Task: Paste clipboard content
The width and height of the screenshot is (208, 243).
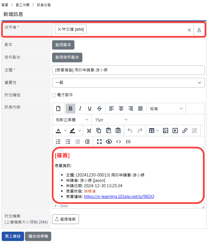Action: (x=108, y=131)
